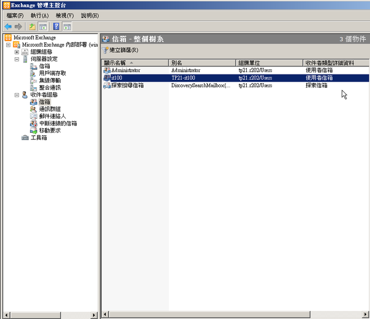Open the 執行(A) menu

(40, 16)
